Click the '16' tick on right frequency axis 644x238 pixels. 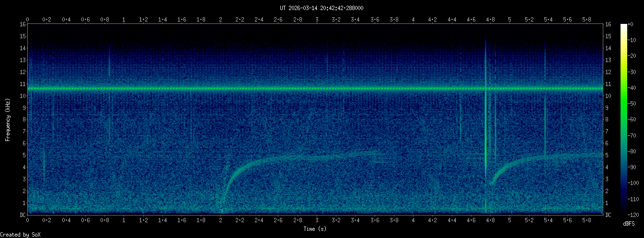608,24
